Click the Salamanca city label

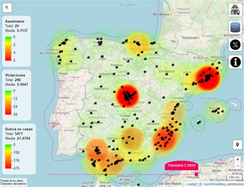coord(101,89)
